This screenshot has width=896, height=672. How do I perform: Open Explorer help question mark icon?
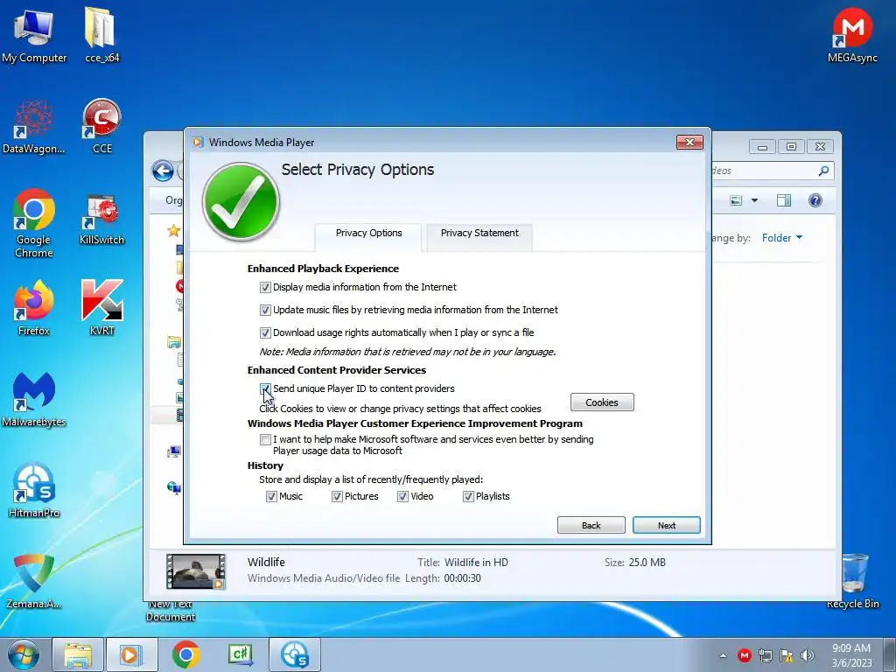[x=815, y=200]
